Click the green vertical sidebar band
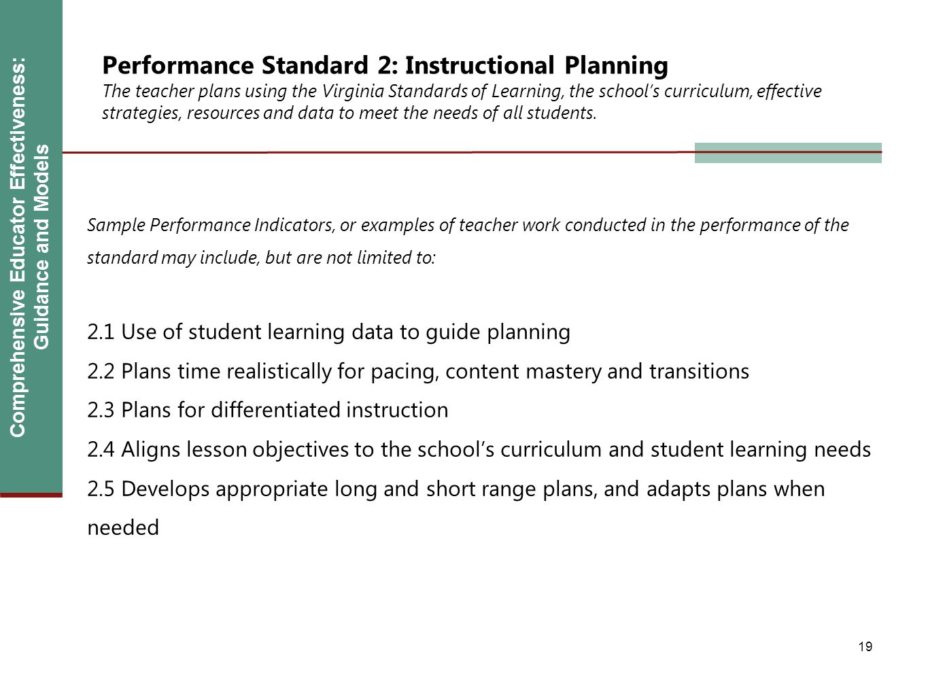Viewport: 928px width, 696px height. pos(31,247)
